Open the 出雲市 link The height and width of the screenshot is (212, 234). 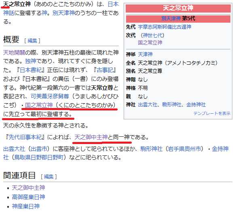[x=39, y=149]
